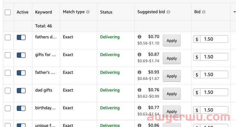Tick the select-all checkbox in header
Screen dimensions: 236x127
coord(8,12)
